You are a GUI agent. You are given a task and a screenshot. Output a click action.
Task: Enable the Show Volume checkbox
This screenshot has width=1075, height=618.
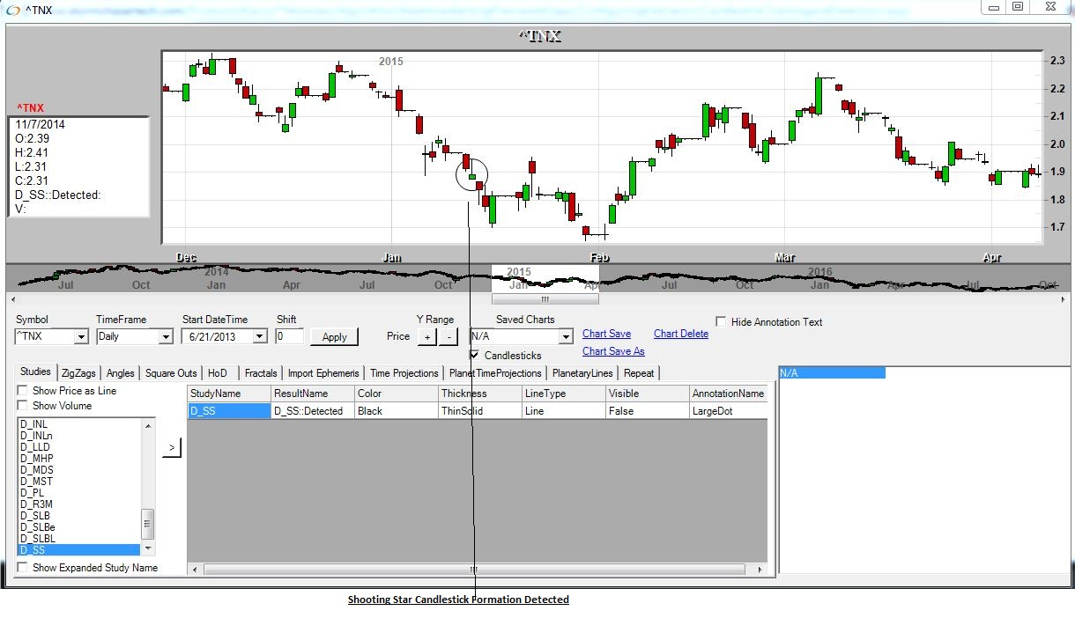pyautogui.click(x=23, y=406)
